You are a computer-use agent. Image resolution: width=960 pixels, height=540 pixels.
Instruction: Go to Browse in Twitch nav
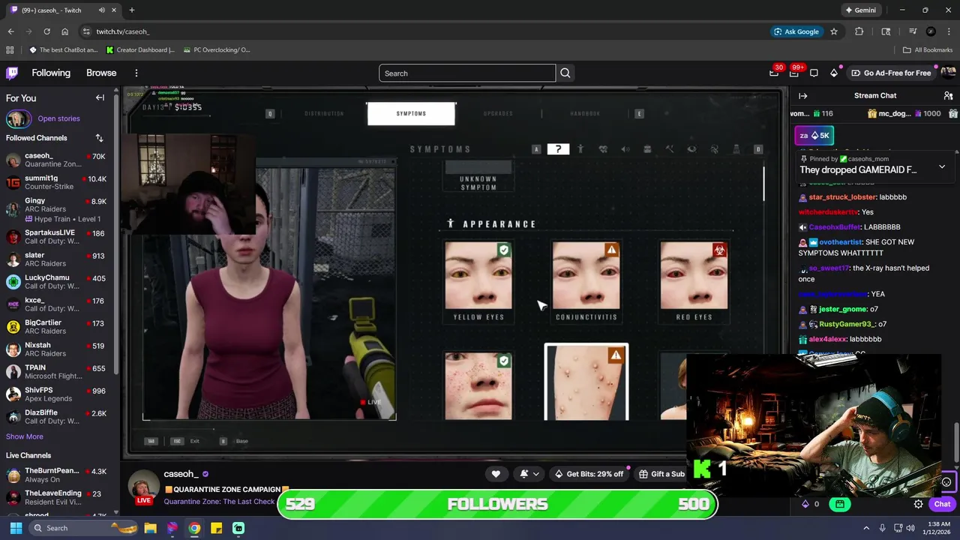click(x=101, y=73)
